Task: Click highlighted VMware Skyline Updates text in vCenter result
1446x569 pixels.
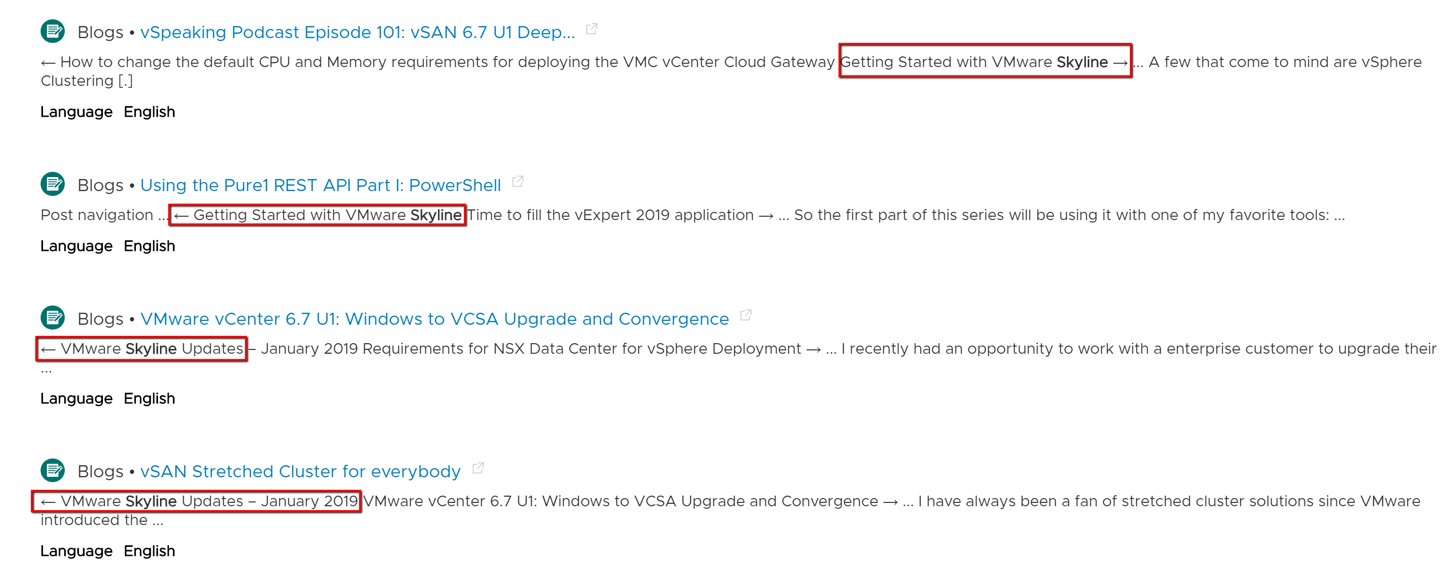Action: (142, 349)
